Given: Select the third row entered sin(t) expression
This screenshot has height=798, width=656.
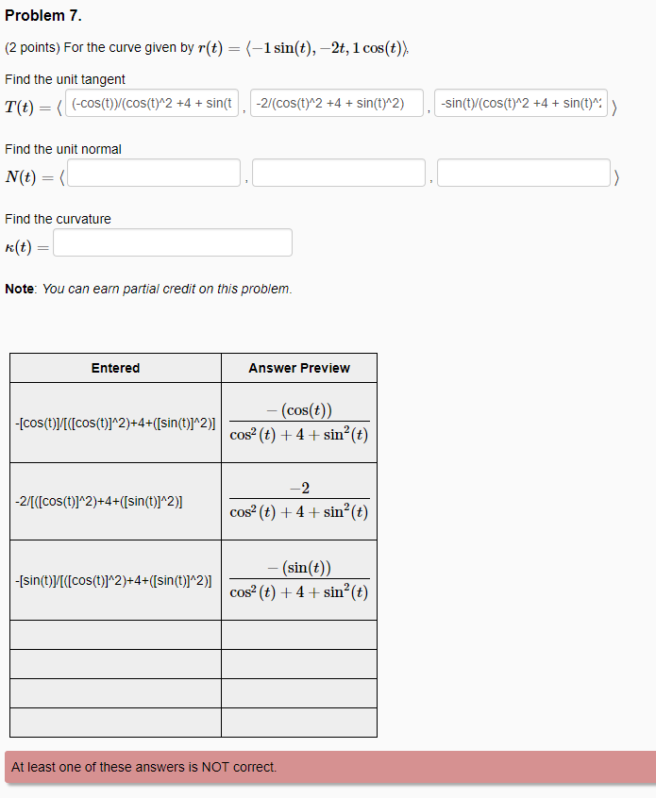Looking at the screenshot, I should coord(115,579).
